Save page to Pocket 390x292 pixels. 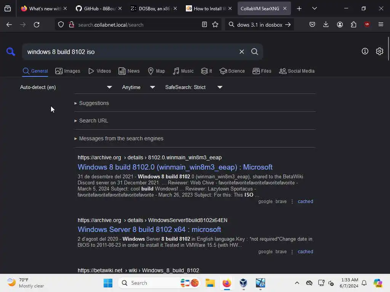(x=312, y=25)
